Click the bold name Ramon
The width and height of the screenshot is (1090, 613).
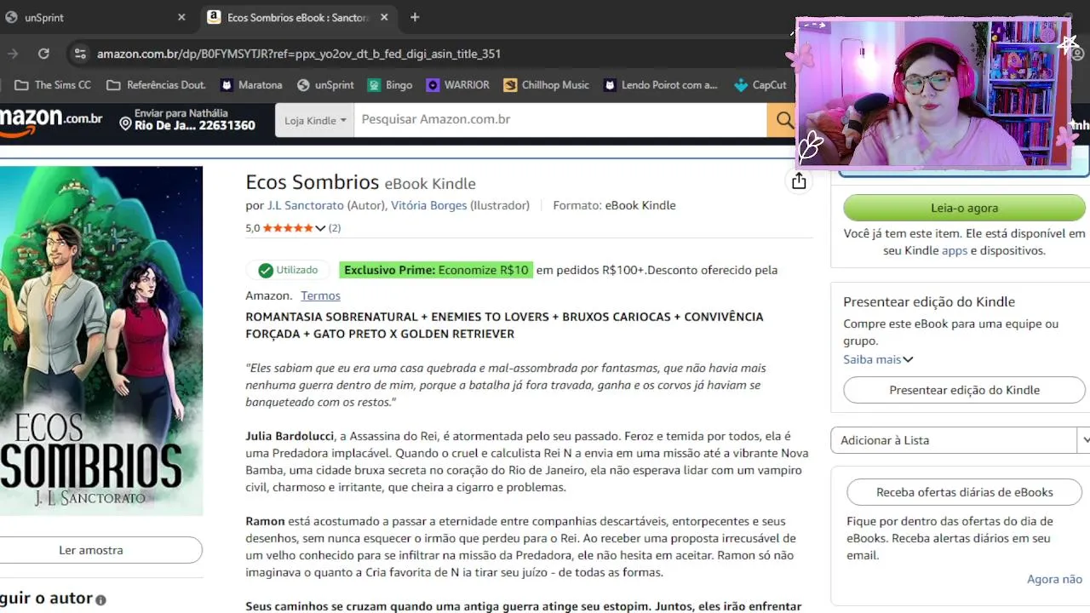(265, 521)
